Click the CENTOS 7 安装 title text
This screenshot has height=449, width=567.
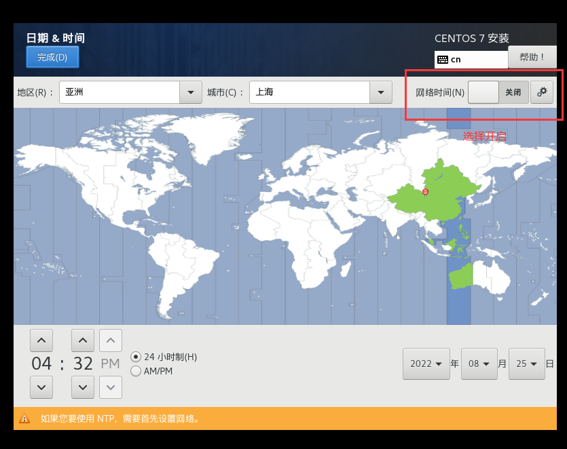[x=471, y=38]
